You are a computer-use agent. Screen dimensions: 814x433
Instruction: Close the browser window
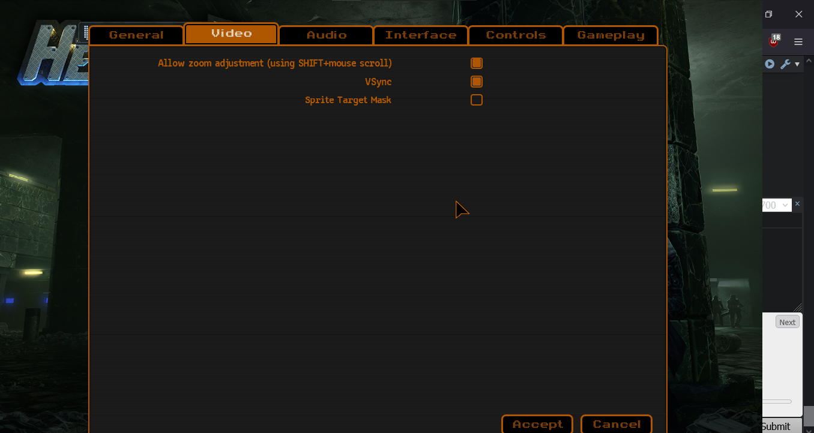point(798,14)
